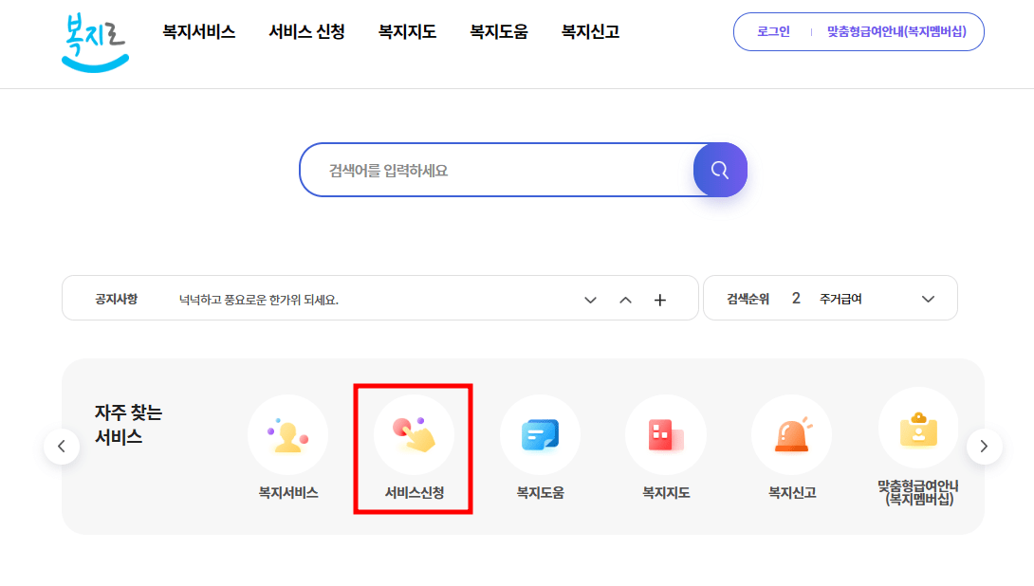The height and width of the screenshot is (586, 1034).
Task: Open 복지도움 from the quick services icons
Action: [540, 434]
